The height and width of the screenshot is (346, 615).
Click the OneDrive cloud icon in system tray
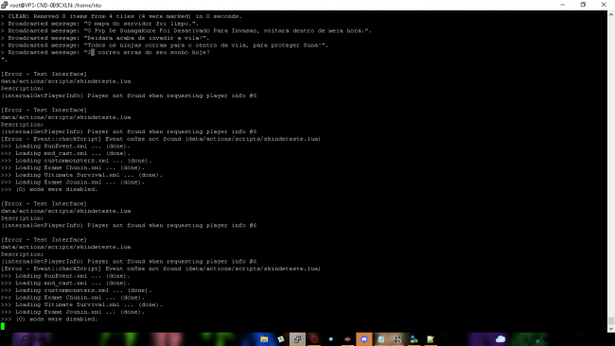pos(501,339)
